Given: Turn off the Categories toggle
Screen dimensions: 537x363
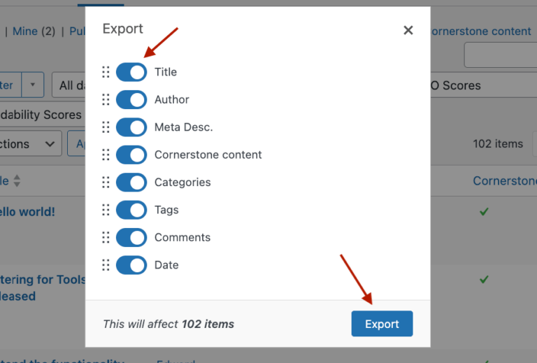Looking at the screenshot, I should point(131,182).
